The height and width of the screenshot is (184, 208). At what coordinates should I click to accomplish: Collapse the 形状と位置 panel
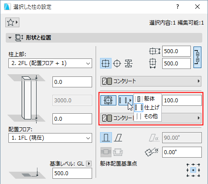(10, 38)
